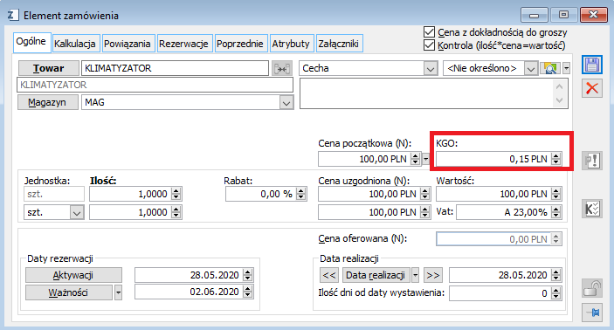
Task: Click the P! price warning icon
Action: click(x=591, y=161)
